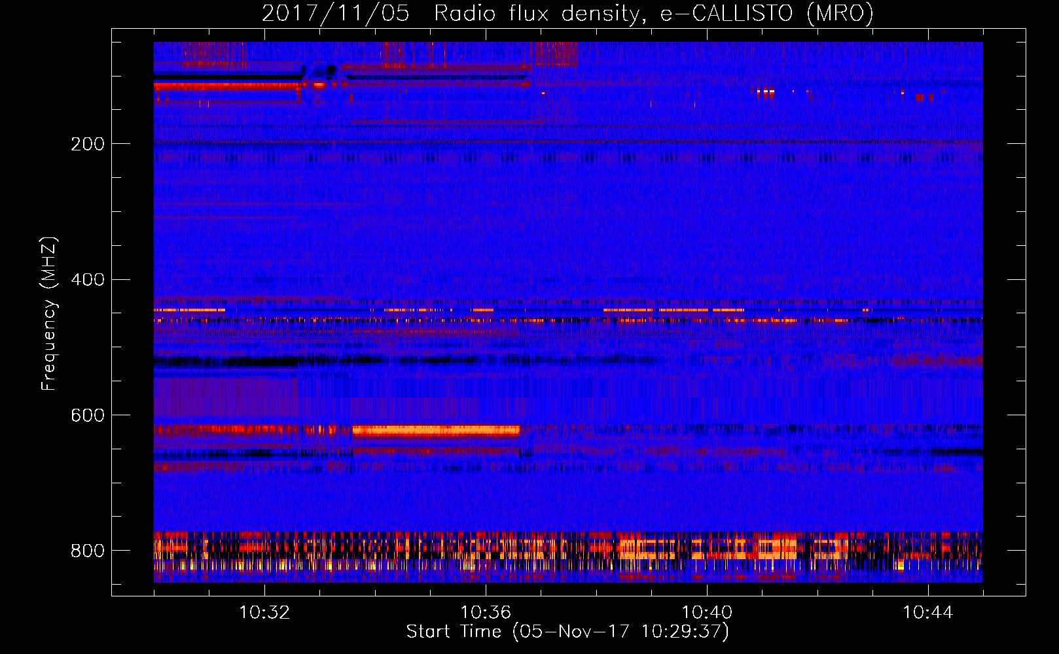Click the bright yellow emission band near 620 MHz
This screenshot has width=1059, height=654.
[x=436, y=430]
